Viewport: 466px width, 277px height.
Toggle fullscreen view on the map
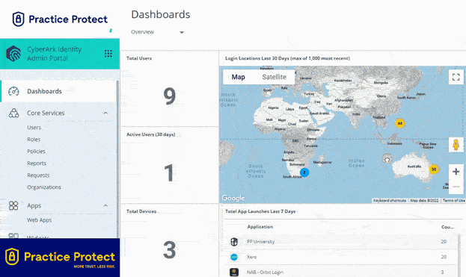[x=456, y=77]
